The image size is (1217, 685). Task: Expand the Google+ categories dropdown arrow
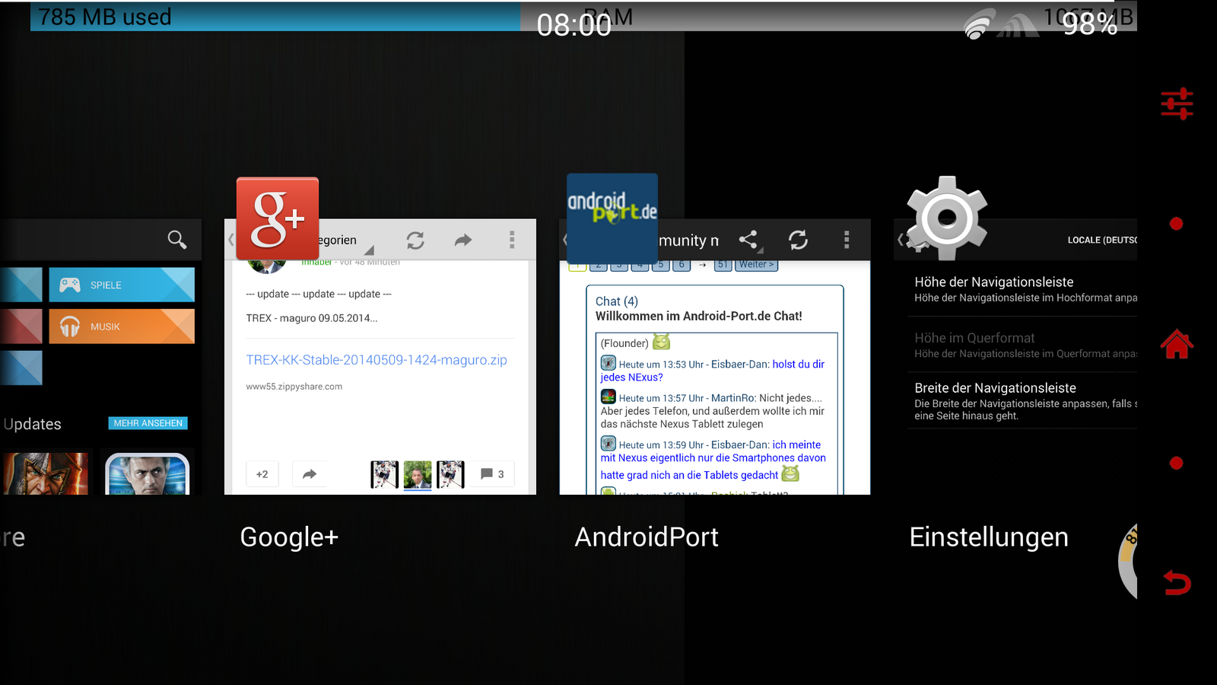(368, 250)
